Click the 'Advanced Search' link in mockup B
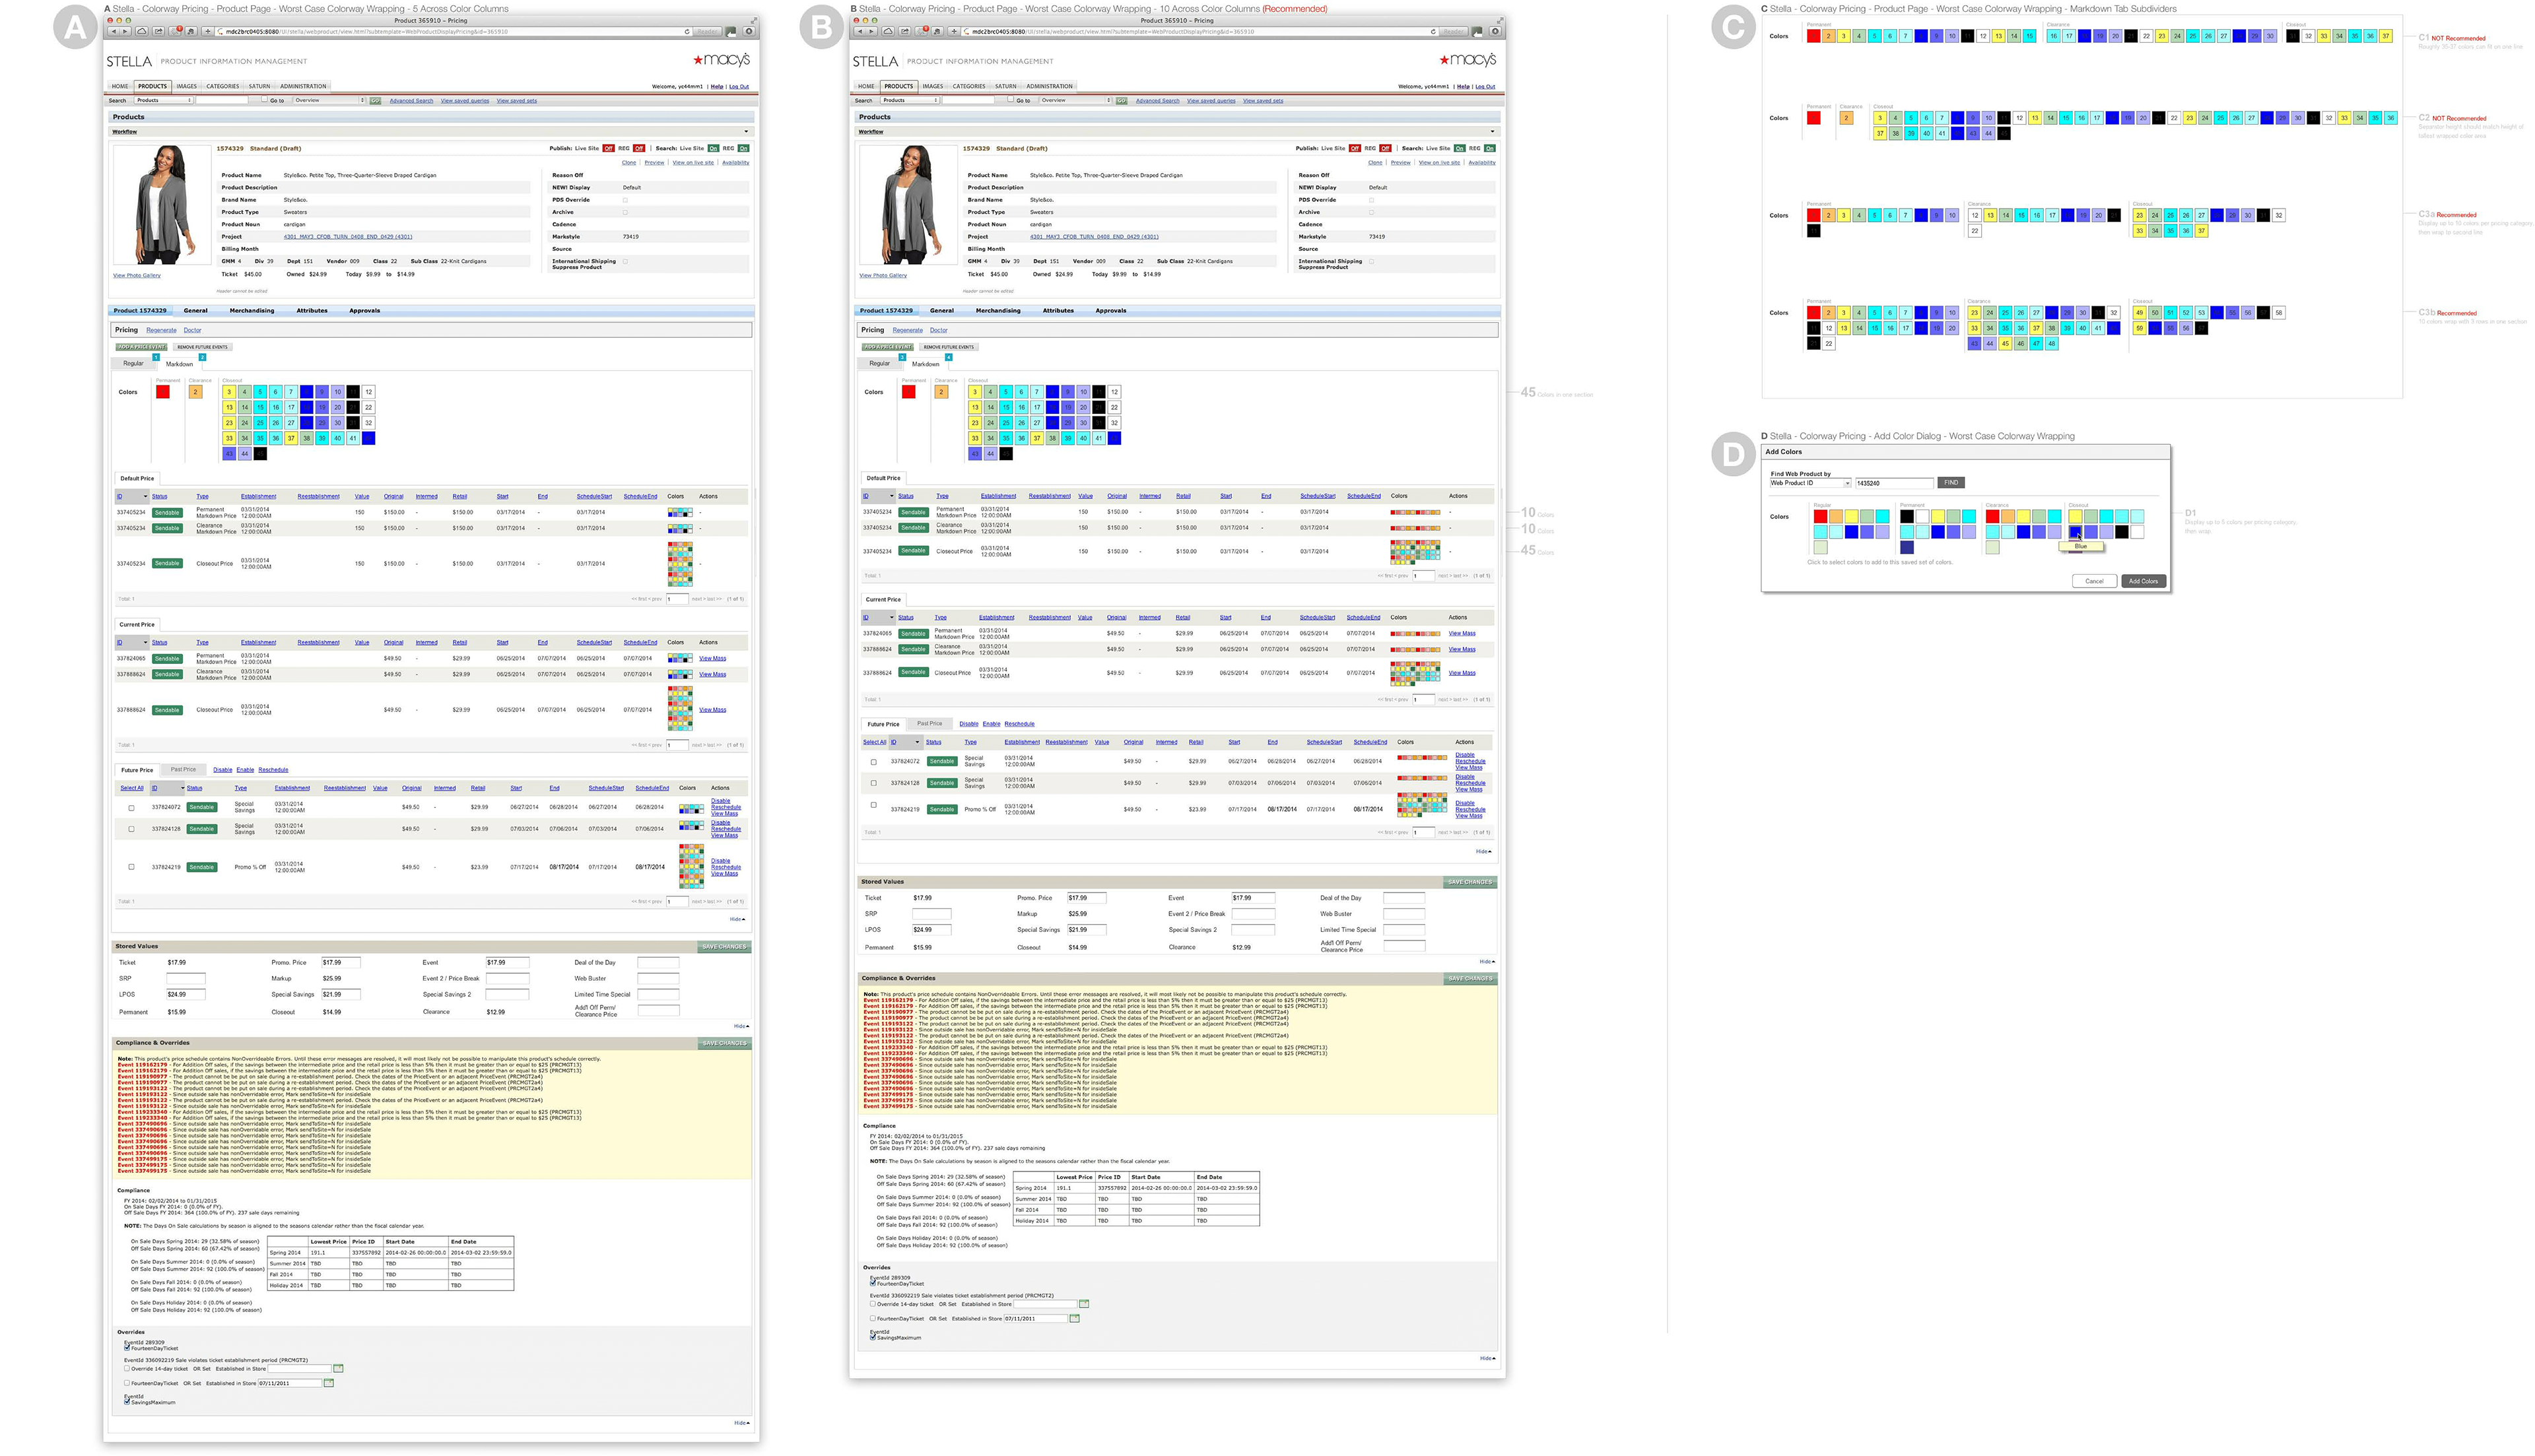2535x1456 pixels. (1157, 100)
